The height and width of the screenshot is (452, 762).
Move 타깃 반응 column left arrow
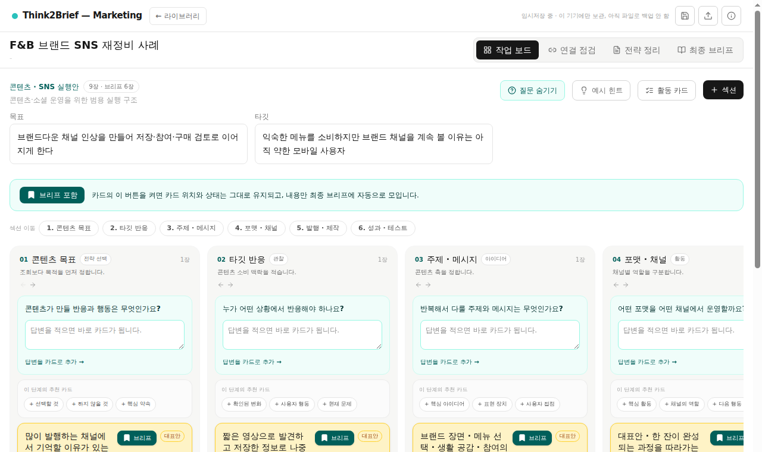221,285
